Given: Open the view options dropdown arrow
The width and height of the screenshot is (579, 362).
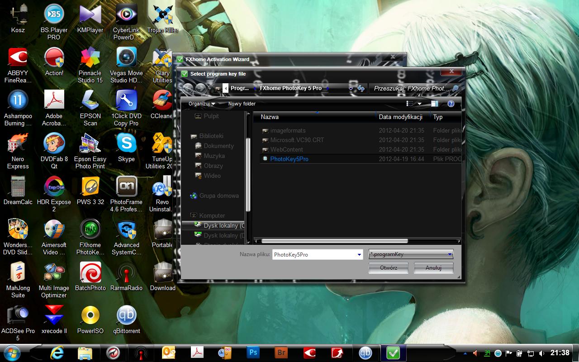Looking at the screenshot, I should tap(419, 104).
